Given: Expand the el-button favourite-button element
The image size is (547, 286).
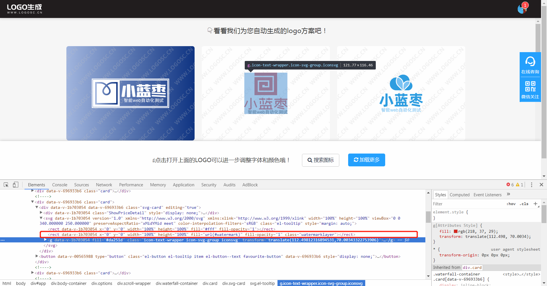Looking at the screenshot, I should (x=36, y=256).
